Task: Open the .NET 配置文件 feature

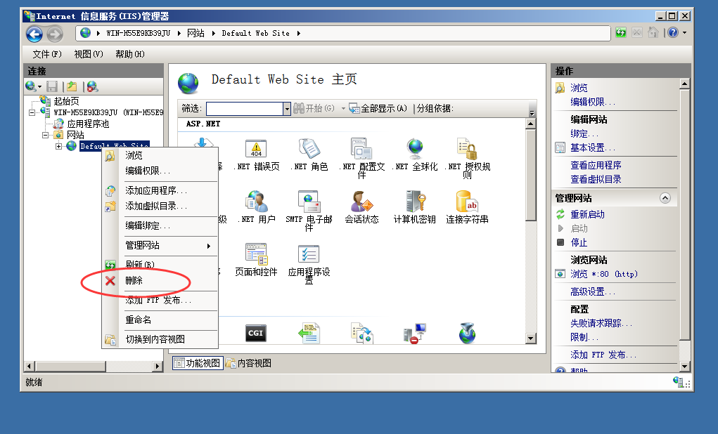Action: (x=361, y=151)
